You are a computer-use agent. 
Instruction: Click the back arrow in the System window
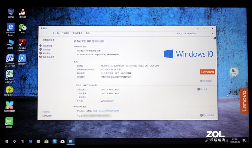click(42, 33)
